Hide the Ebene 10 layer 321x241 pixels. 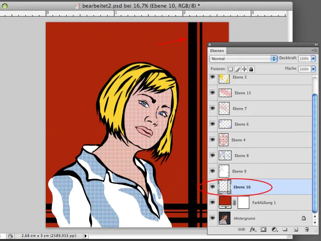coord(213,187)
